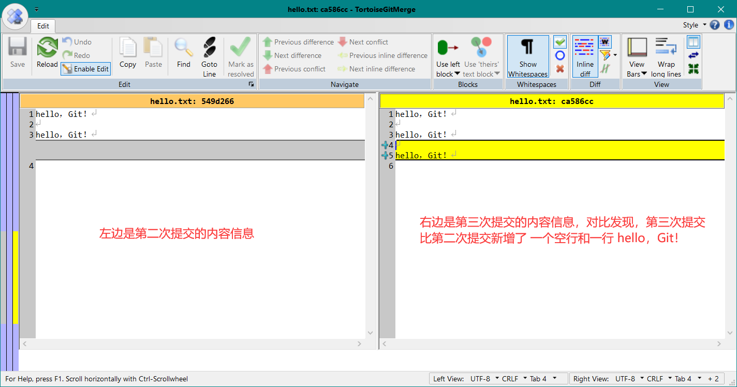Open Goto Line tool
Viewport: 737px width, 387px height.
(209, 57)
